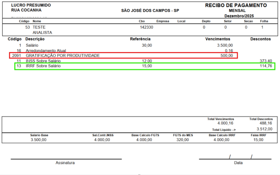Select the 'Faixa IRRF' label

tap(258, 135)
